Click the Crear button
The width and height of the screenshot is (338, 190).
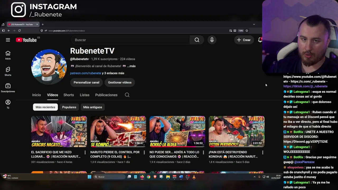244,40
